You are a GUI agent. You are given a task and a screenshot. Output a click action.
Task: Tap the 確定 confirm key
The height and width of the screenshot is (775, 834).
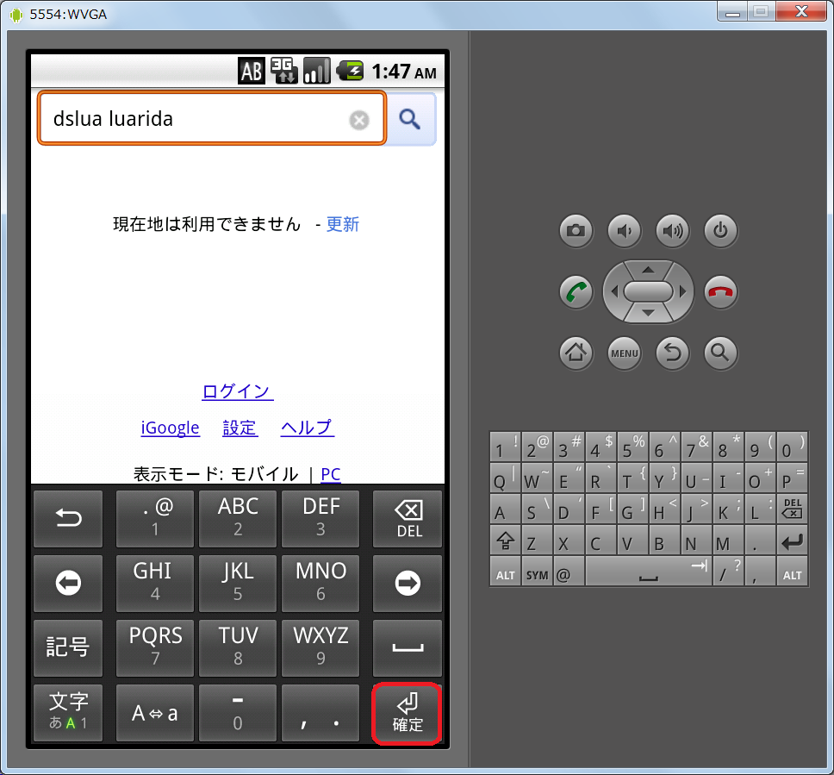[408, 713]
